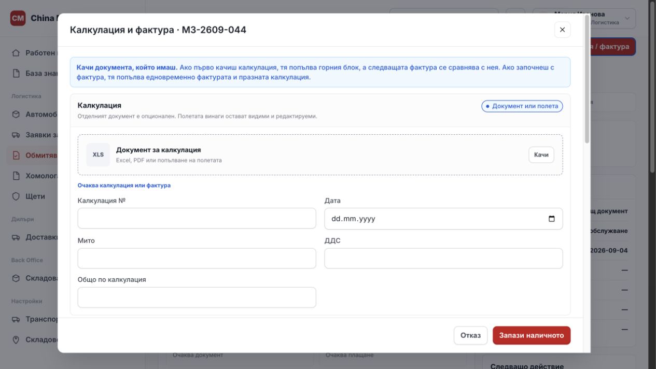Select the База знан document icon in the sidebar
656x369 pixels.
16,74
